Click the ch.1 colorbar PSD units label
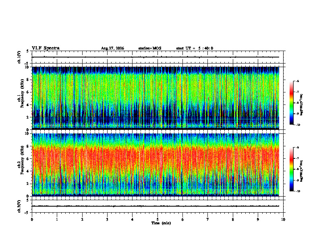319x246 pixels. 302,105
